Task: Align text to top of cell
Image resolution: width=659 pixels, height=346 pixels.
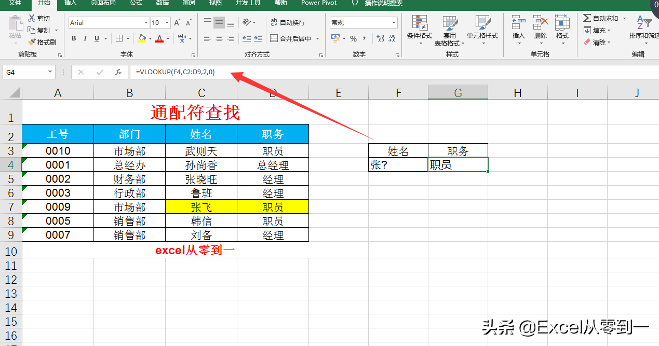Action: click(x=208, y=22)
